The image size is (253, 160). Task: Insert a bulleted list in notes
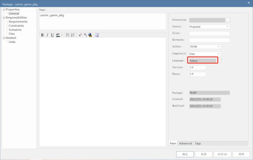coord(68,35)
